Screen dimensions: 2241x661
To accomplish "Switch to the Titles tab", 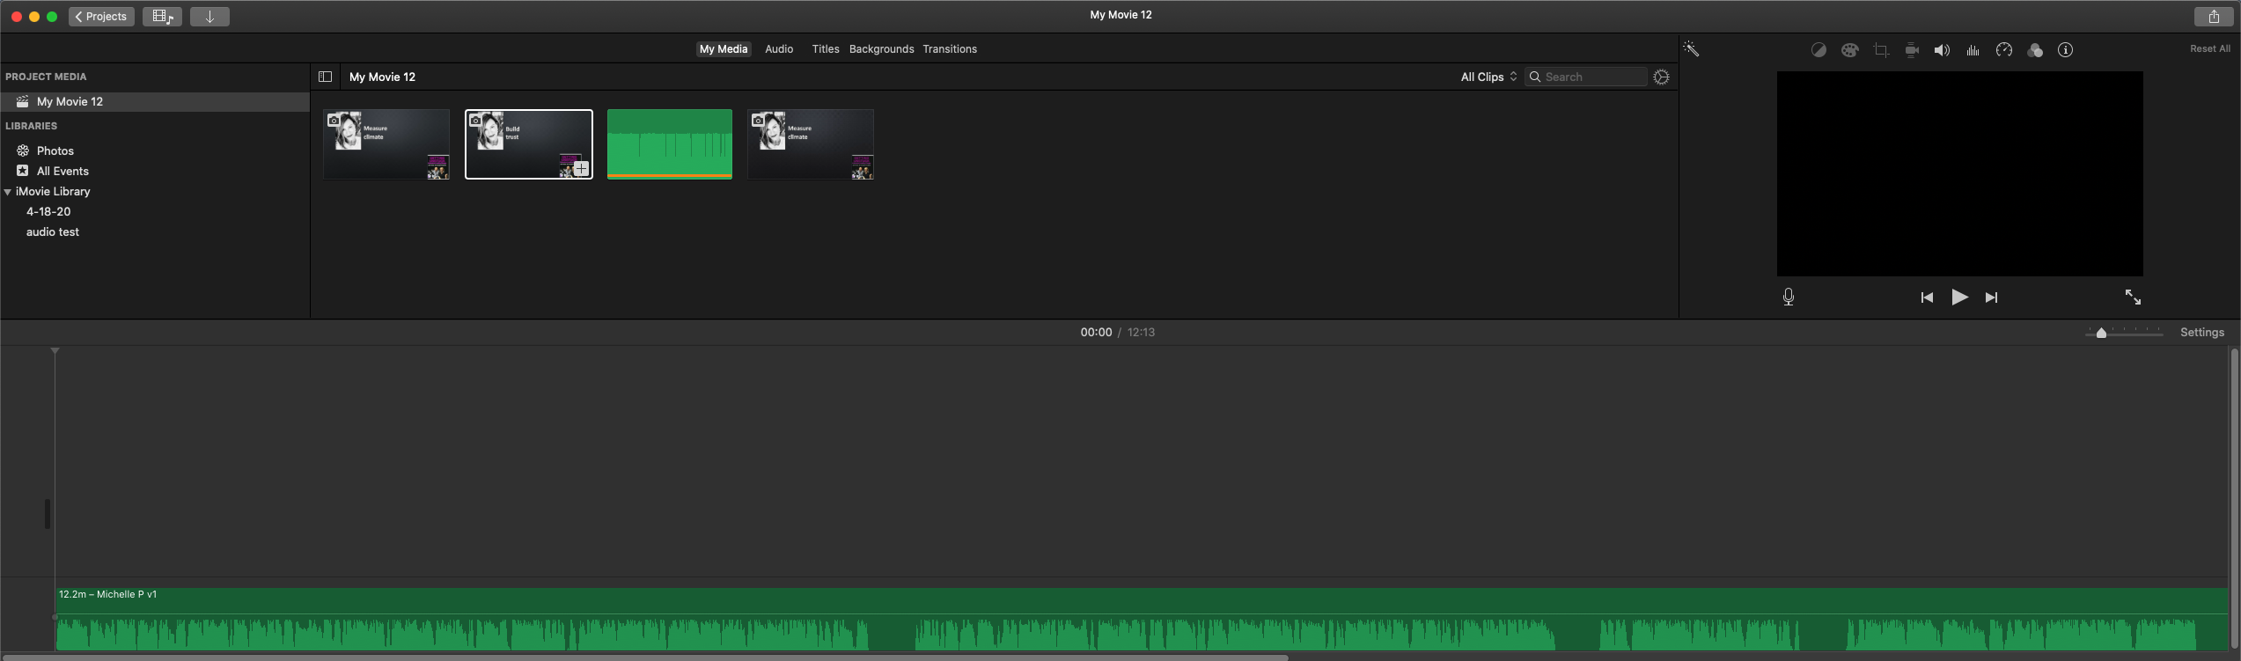I will [826, 49].
